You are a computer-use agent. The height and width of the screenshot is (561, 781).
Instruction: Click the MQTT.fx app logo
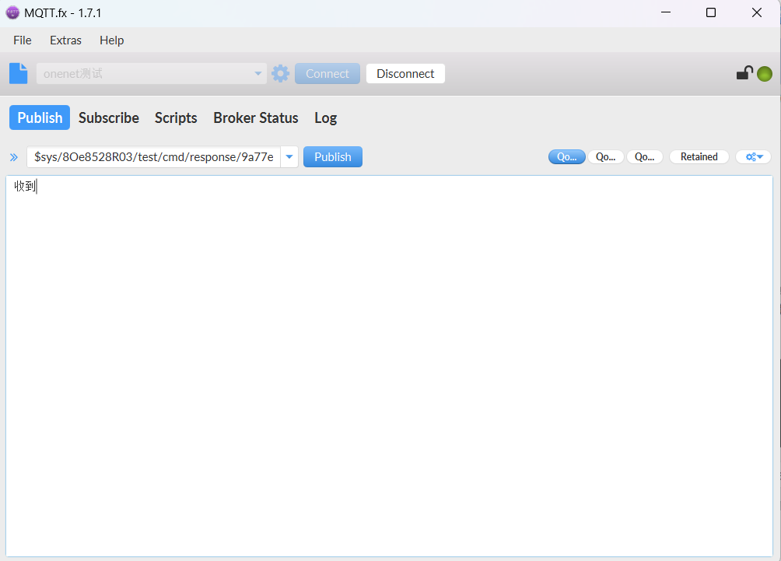click(x=12, y=13)
